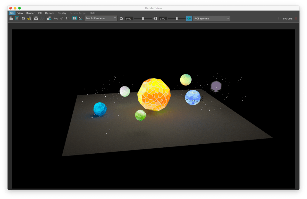
Task: Click the Redo Previous Render icon
Action: coord(11,19)
